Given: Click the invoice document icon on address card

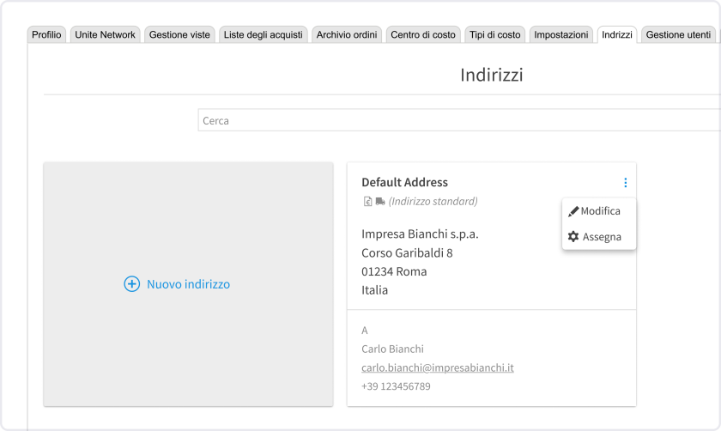Looking at the screenshot, I should [x=367, y=202].
